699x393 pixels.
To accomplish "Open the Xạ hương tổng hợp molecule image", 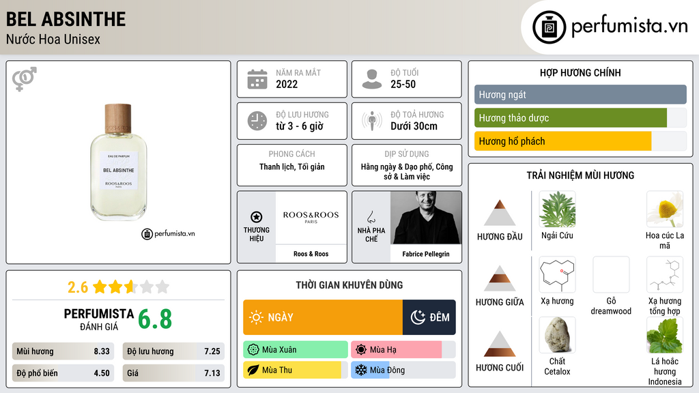I will point(665,274).
